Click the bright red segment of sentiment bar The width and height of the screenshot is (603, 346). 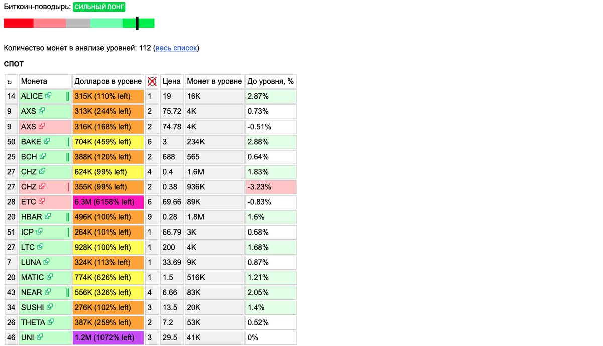(x=19, y=23)
